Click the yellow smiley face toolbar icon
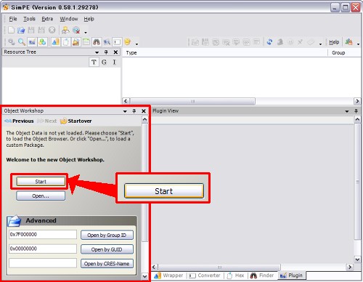363x282 pixels. [x=127, y=41]
